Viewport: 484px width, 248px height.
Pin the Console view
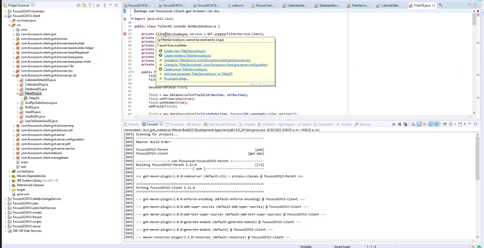(x=444, y=124)
